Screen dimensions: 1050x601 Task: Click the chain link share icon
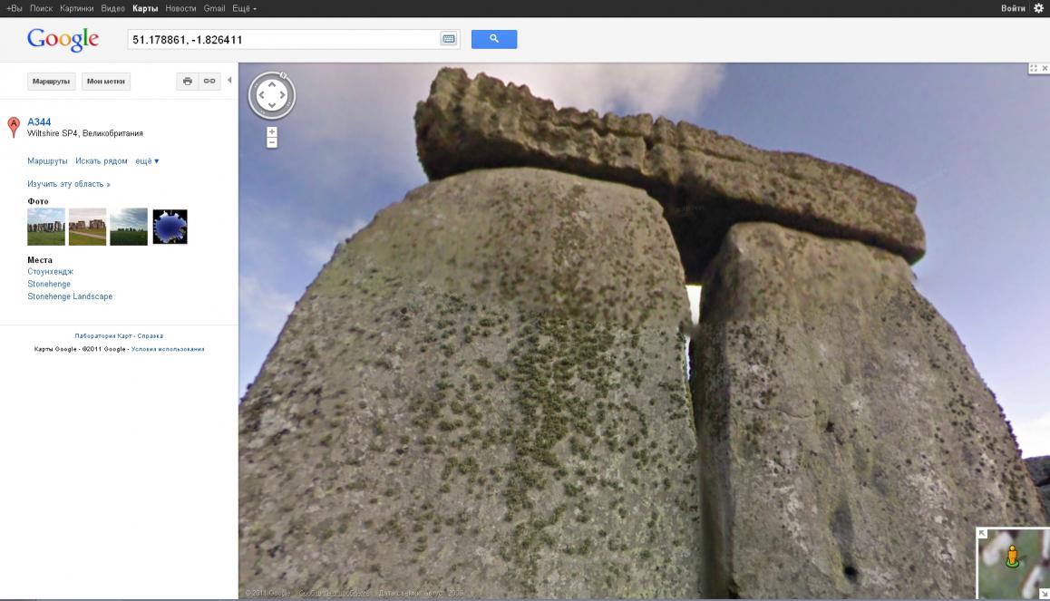click(209, 82)
